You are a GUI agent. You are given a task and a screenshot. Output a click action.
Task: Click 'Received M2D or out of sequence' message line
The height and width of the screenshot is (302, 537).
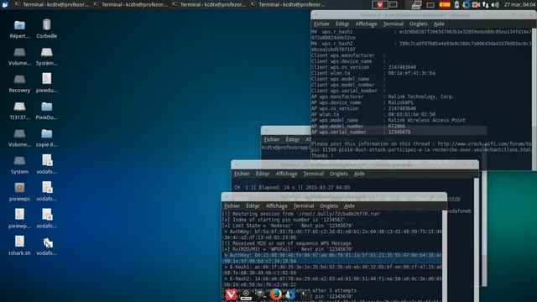pyautogui.click(x=286, y=243)
